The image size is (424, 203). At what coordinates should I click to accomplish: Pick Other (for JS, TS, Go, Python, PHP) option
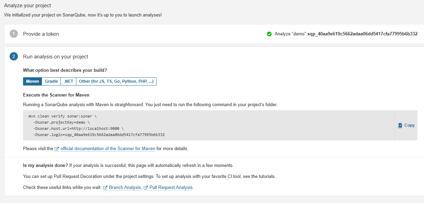tap(116, 81)
